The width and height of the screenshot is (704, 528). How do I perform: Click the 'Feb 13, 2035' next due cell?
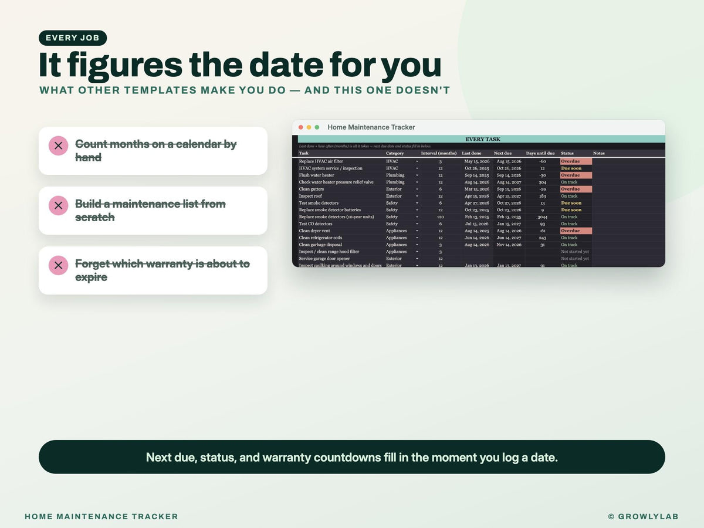(509, 217)
